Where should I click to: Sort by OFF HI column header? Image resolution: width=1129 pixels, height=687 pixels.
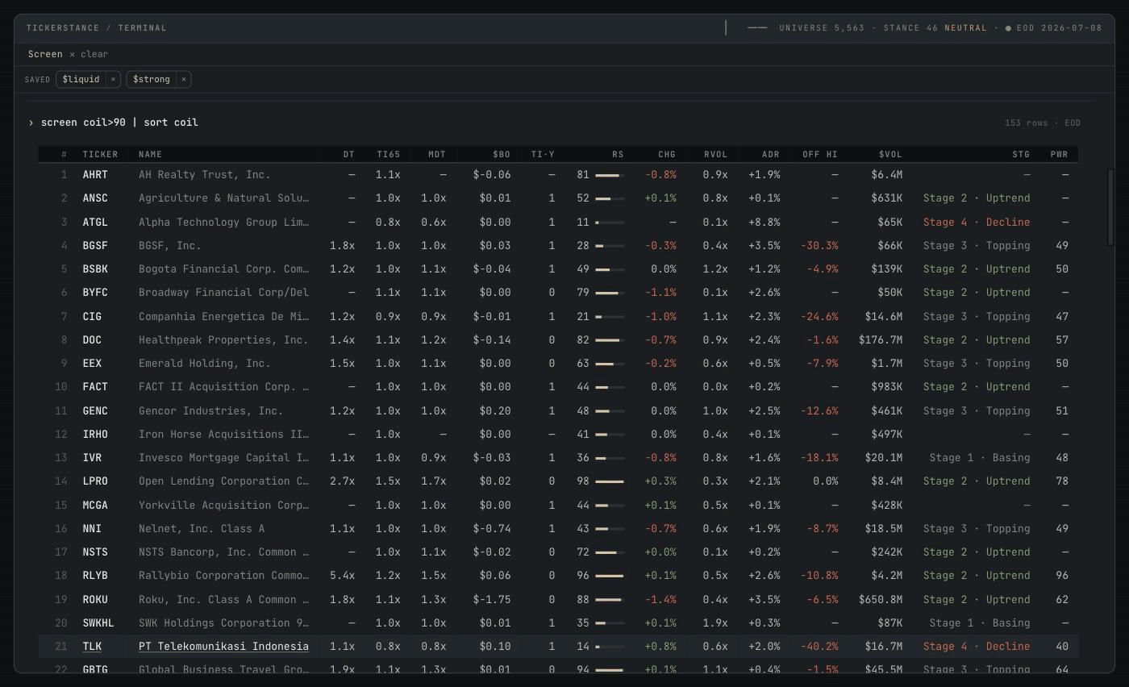pos(820,154)
